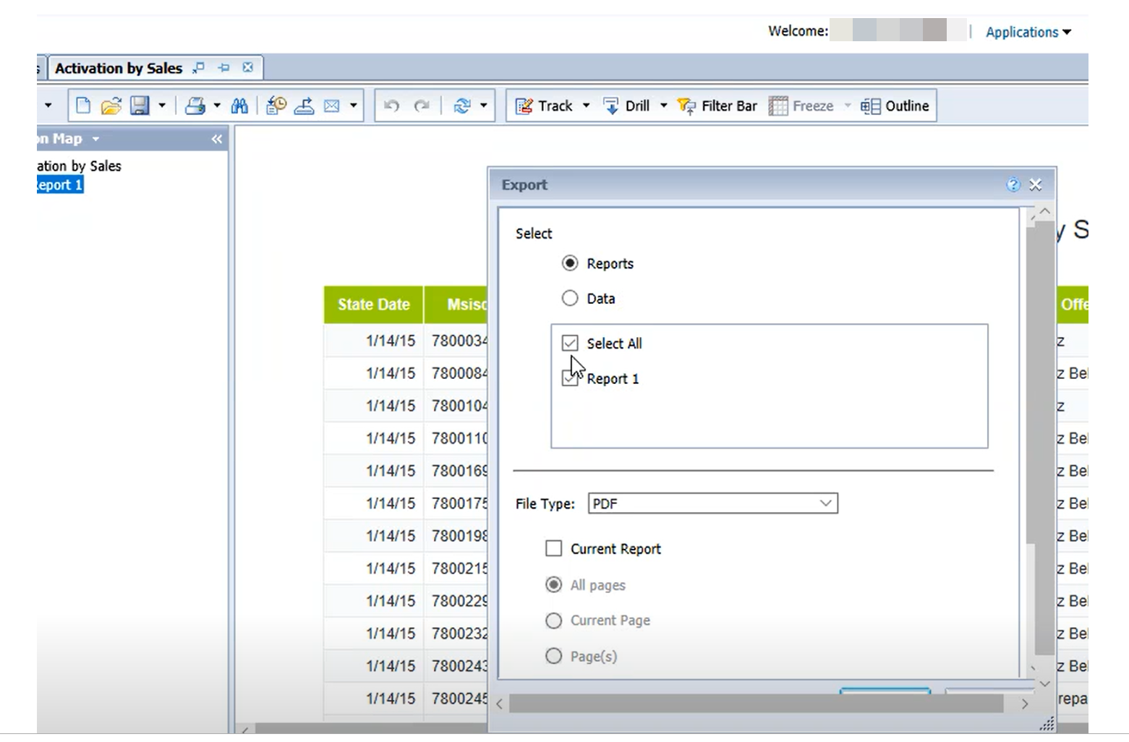This screenshot has height=742, width=1129.
Task: Open the Find tool with binoculars icon
Action: pos(239,106)
